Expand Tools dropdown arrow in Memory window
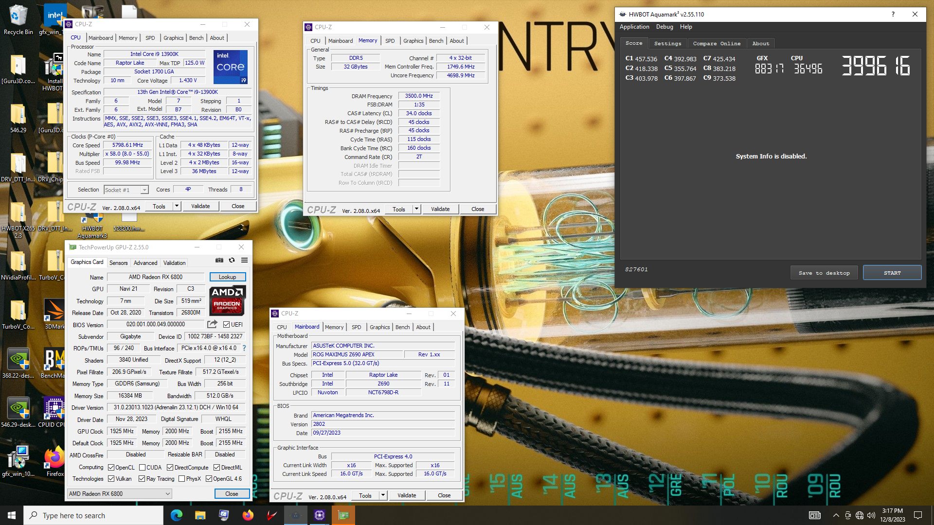This screenshot has height=525, width=934. (x=416, y=209)
